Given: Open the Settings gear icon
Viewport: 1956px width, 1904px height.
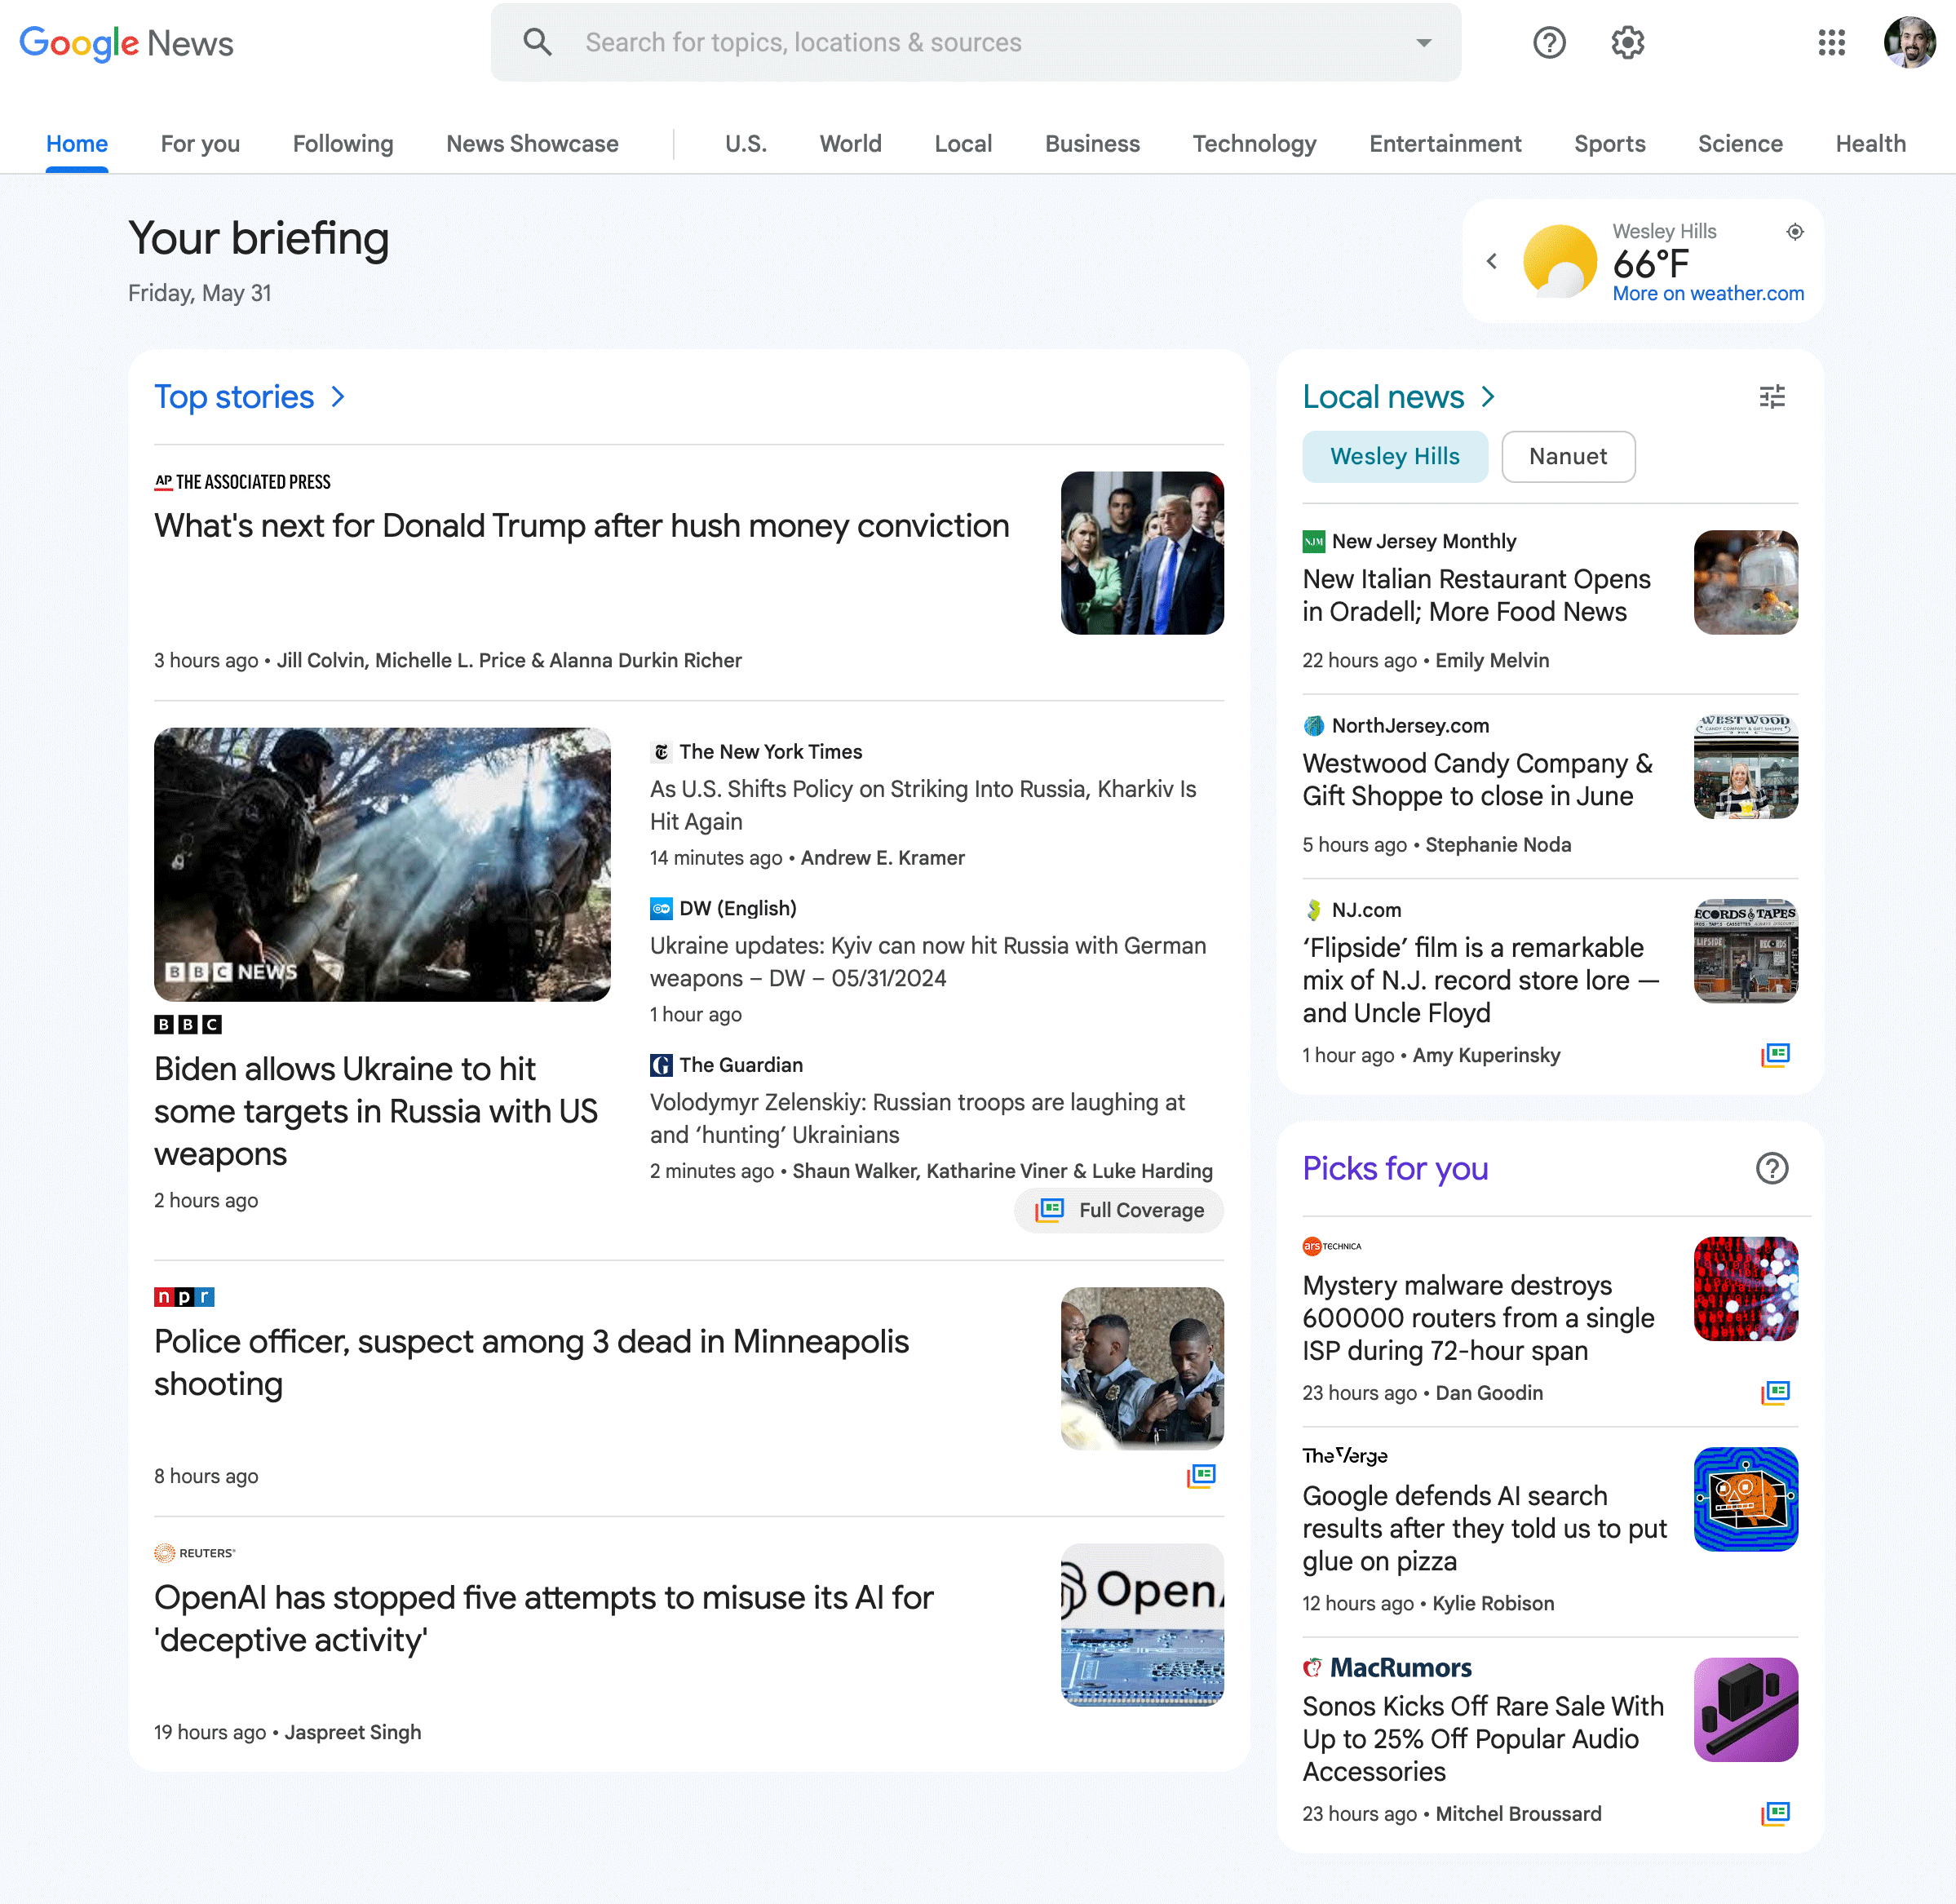Looking at the screenshot, I should (x=1627, y=42).
